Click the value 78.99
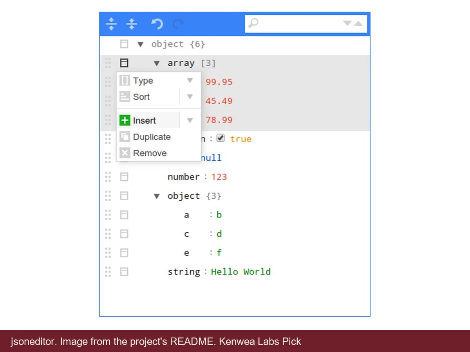 pyautogui.click(x=219, y=120)
